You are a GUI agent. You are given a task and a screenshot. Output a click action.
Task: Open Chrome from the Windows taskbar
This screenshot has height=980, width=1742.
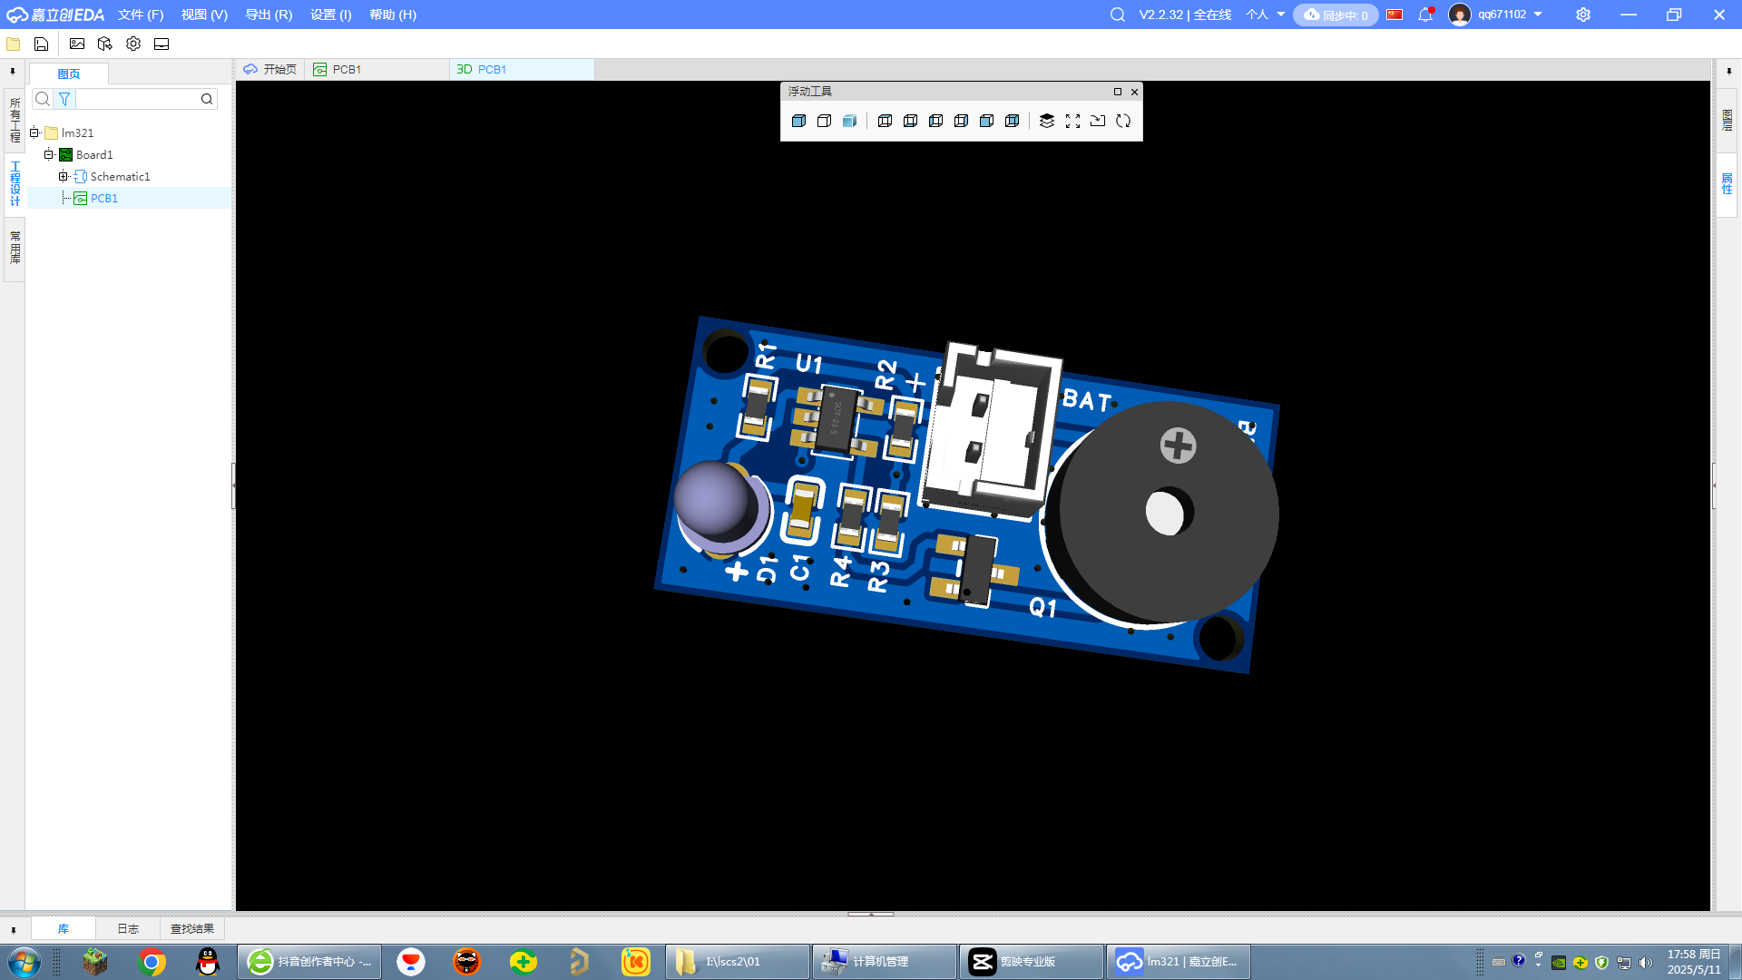click(x=152, y=961)
